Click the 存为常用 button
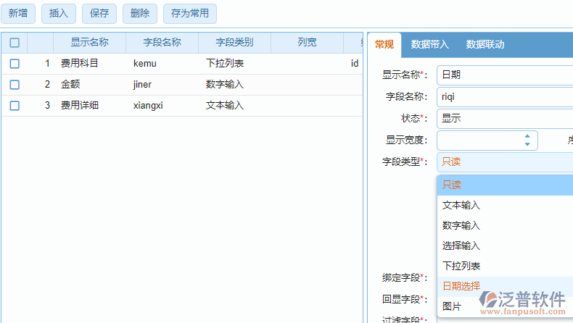Screen dimensions: 573x323 tap(189, 14)
